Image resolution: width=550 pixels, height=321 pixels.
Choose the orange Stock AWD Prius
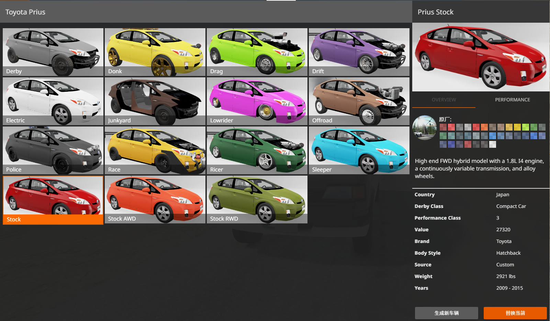coord(155,199)
